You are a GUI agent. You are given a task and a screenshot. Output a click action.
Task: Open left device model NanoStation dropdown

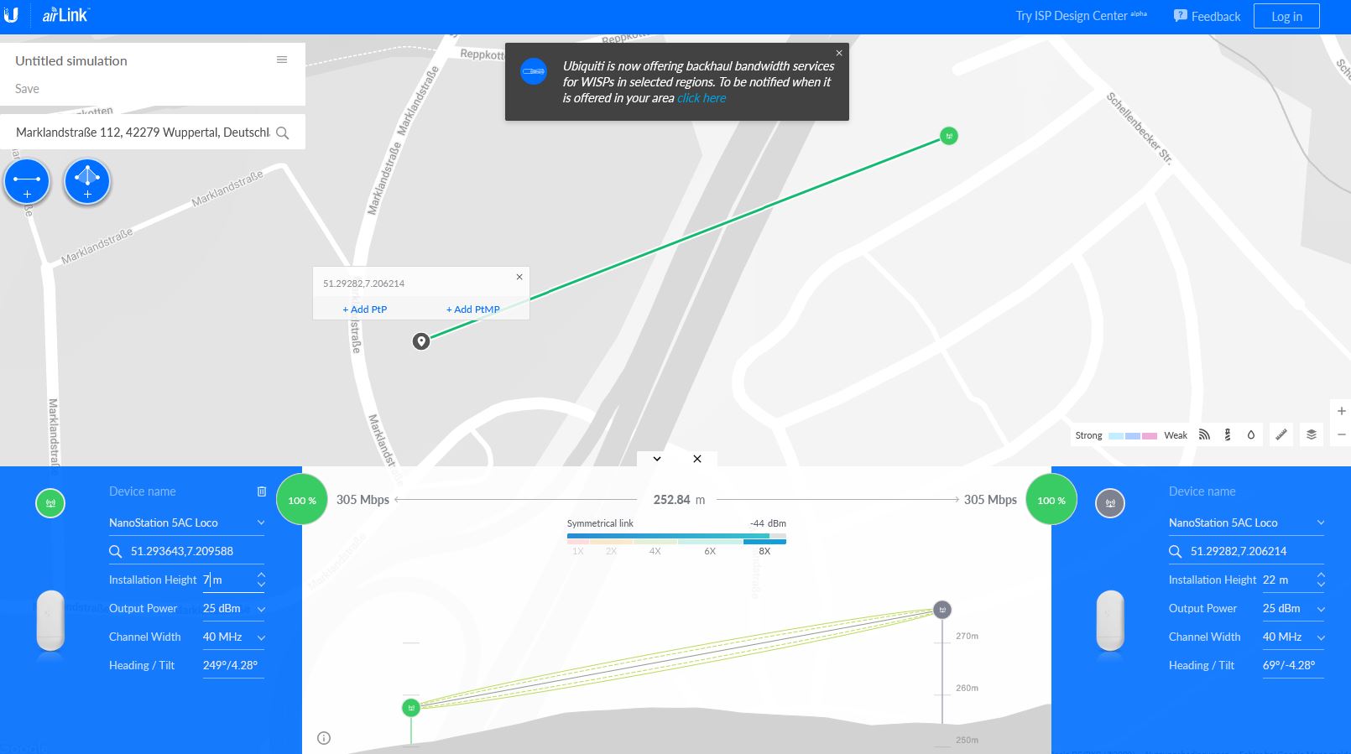pos(186,523)
